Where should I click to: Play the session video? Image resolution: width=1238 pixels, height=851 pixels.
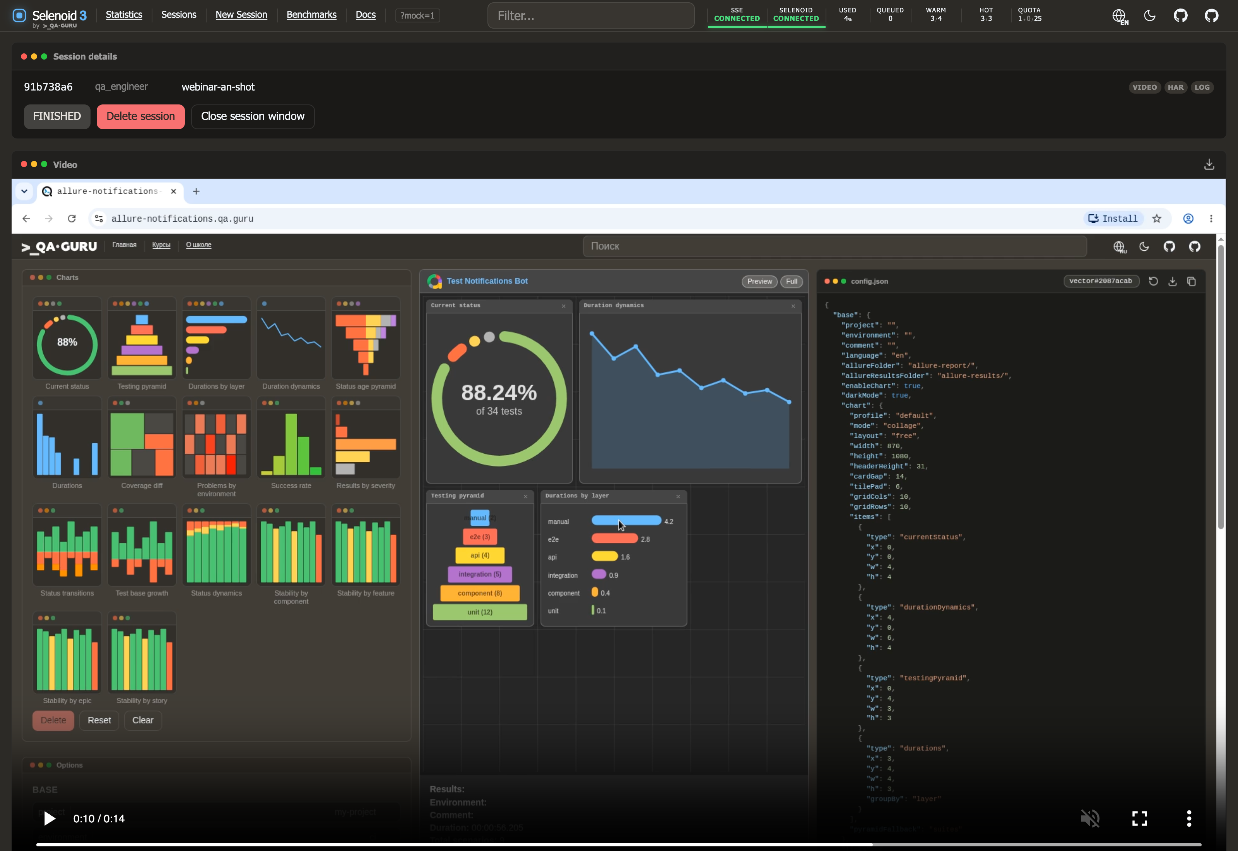[x=50, y=819]
